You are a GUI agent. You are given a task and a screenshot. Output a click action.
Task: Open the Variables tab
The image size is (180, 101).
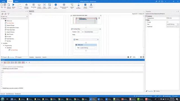click(31, 57)
